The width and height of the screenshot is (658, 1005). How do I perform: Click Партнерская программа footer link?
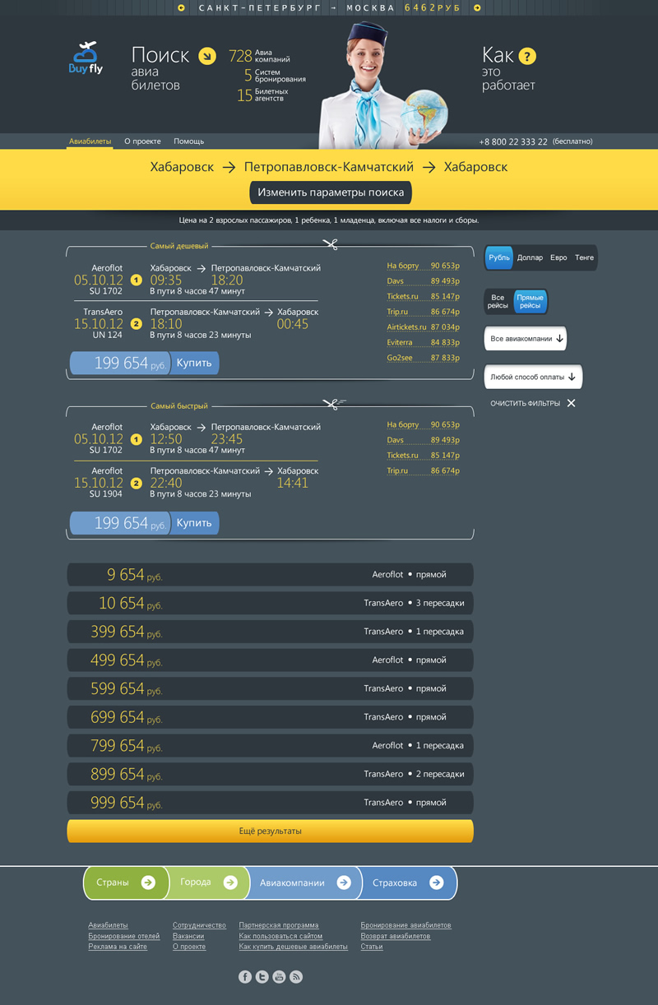(x=279, y=925)
